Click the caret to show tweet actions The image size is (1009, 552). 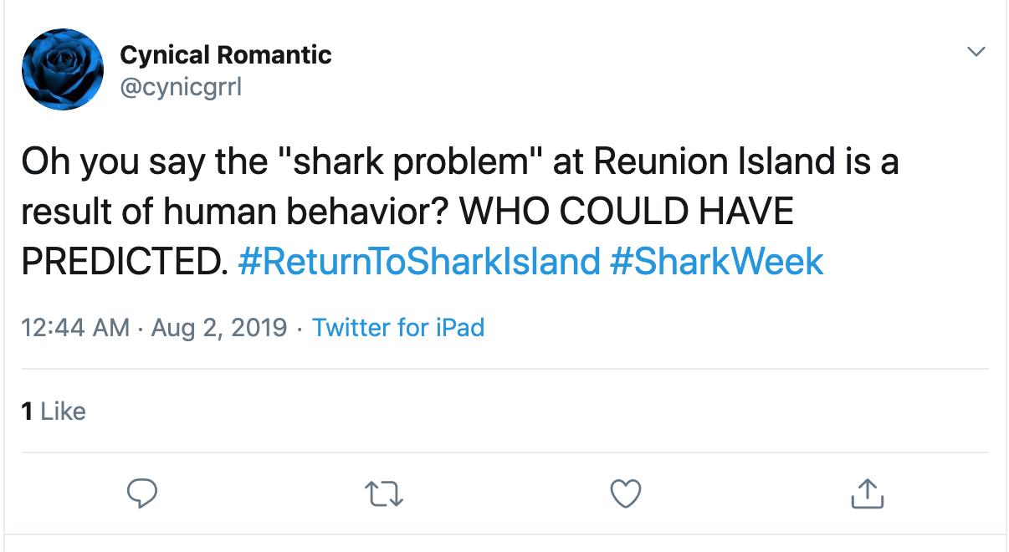[976, 52]
